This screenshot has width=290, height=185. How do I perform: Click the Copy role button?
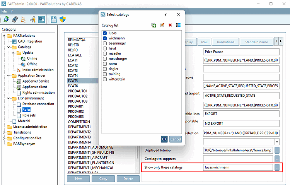click(103, 179)
